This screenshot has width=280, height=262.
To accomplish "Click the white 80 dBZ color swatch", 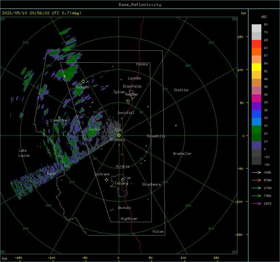I will (x=256, y=28).
